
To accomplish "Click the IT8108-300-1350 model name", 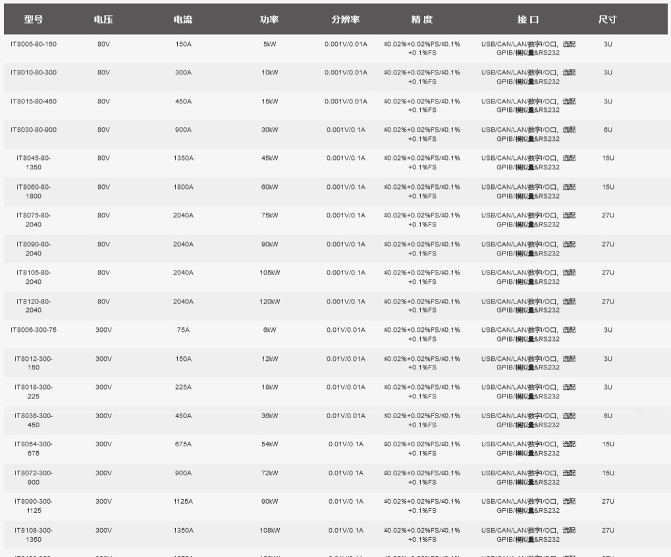I will [34, 535].
